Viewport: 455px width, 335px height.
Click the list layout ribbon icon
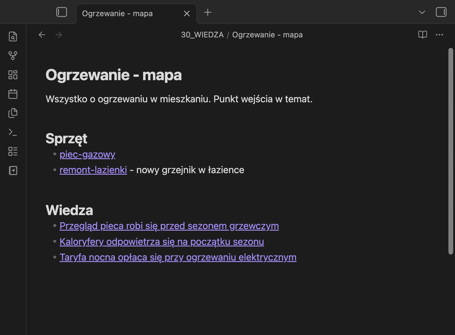(x=13, y=151)
